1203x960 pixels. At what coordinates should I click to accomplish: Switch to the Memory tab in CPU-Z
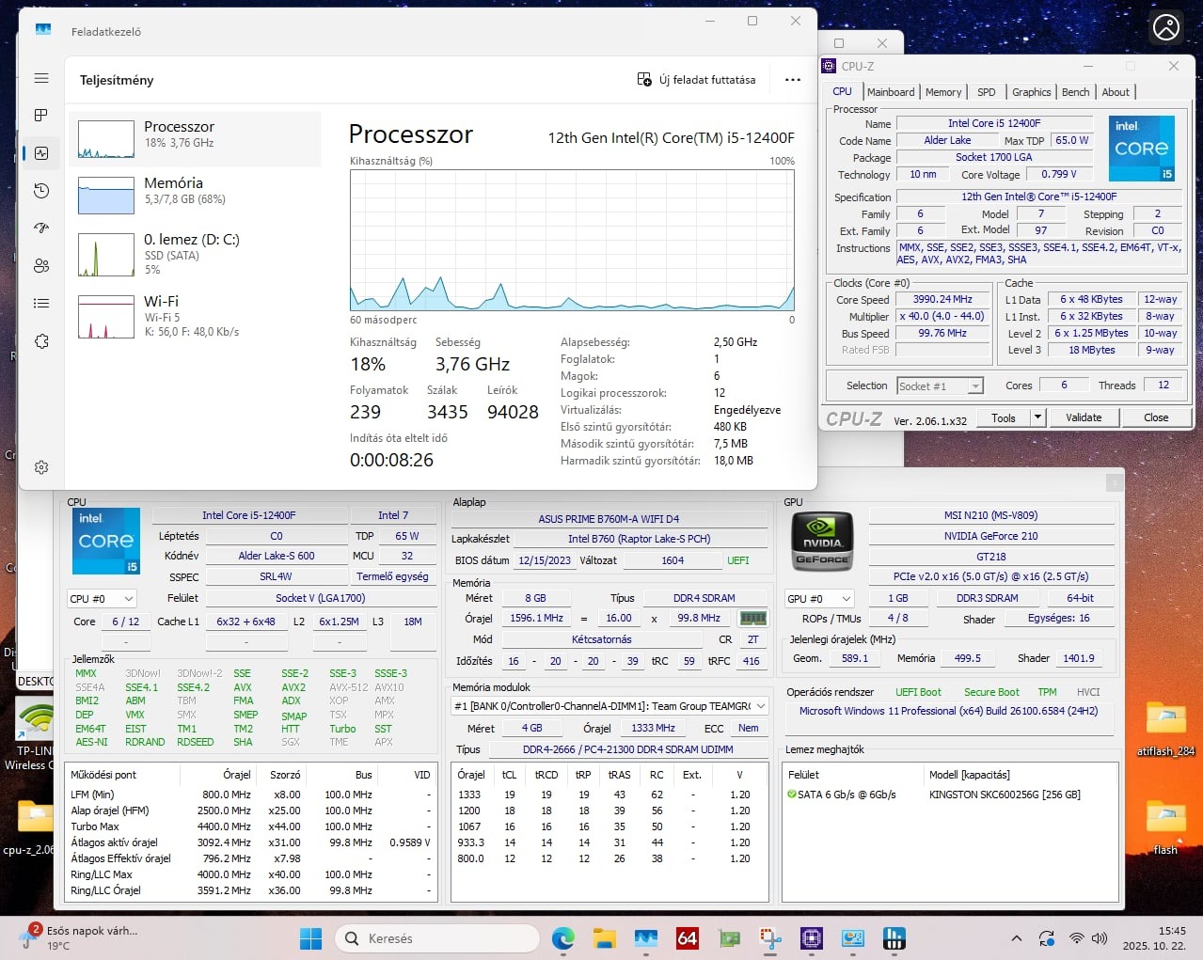[943, 92]
